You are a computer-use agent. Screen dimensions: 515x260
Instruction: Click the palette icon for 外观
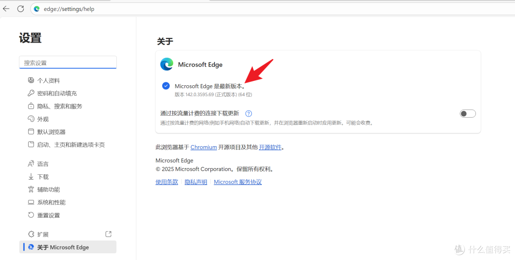point(31,119)
